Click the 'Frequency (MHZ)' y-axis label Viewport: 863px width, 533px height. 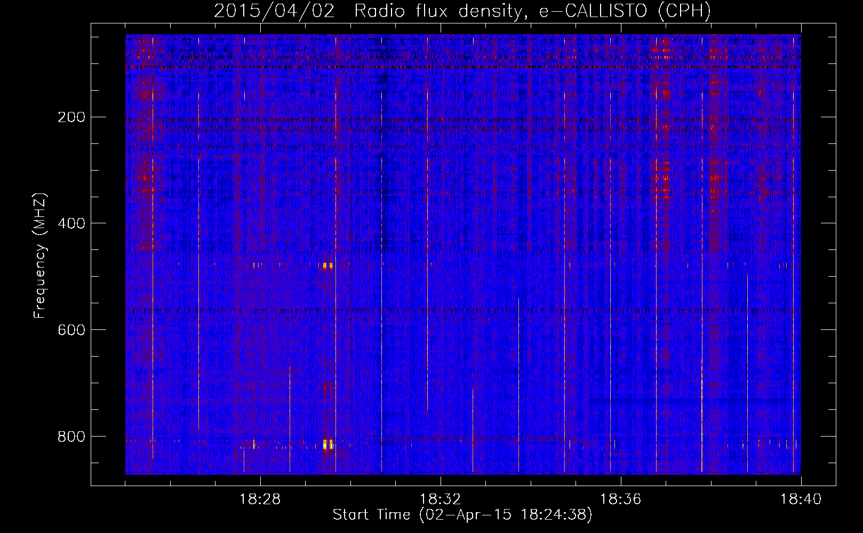pos(40,256)
